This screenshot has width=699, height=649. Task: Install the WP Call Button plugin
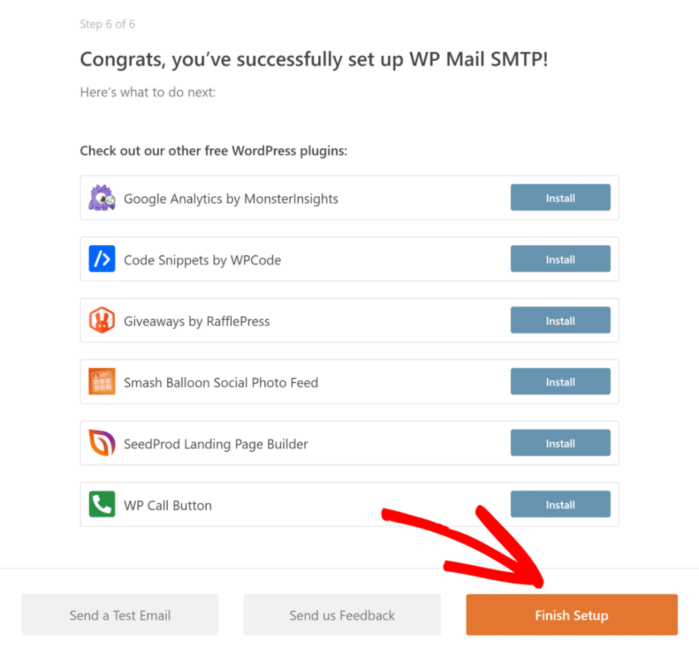(560, 504)
